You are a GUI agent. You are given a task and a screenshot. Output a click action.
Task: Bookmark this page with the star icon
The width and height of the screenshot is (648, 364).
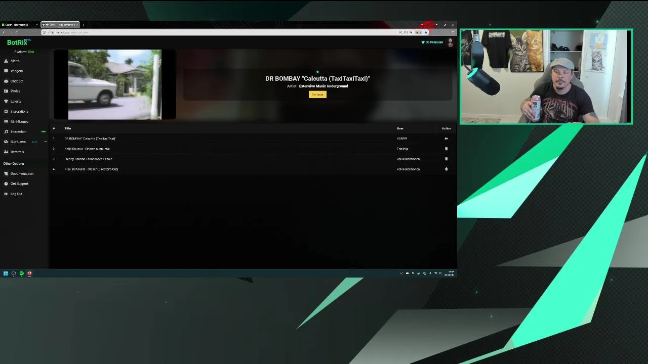pos(426,32)
